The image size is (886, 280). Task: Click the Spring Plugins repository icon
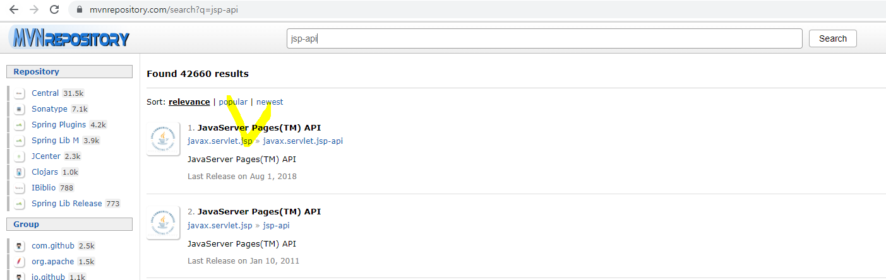click(20, 125)
